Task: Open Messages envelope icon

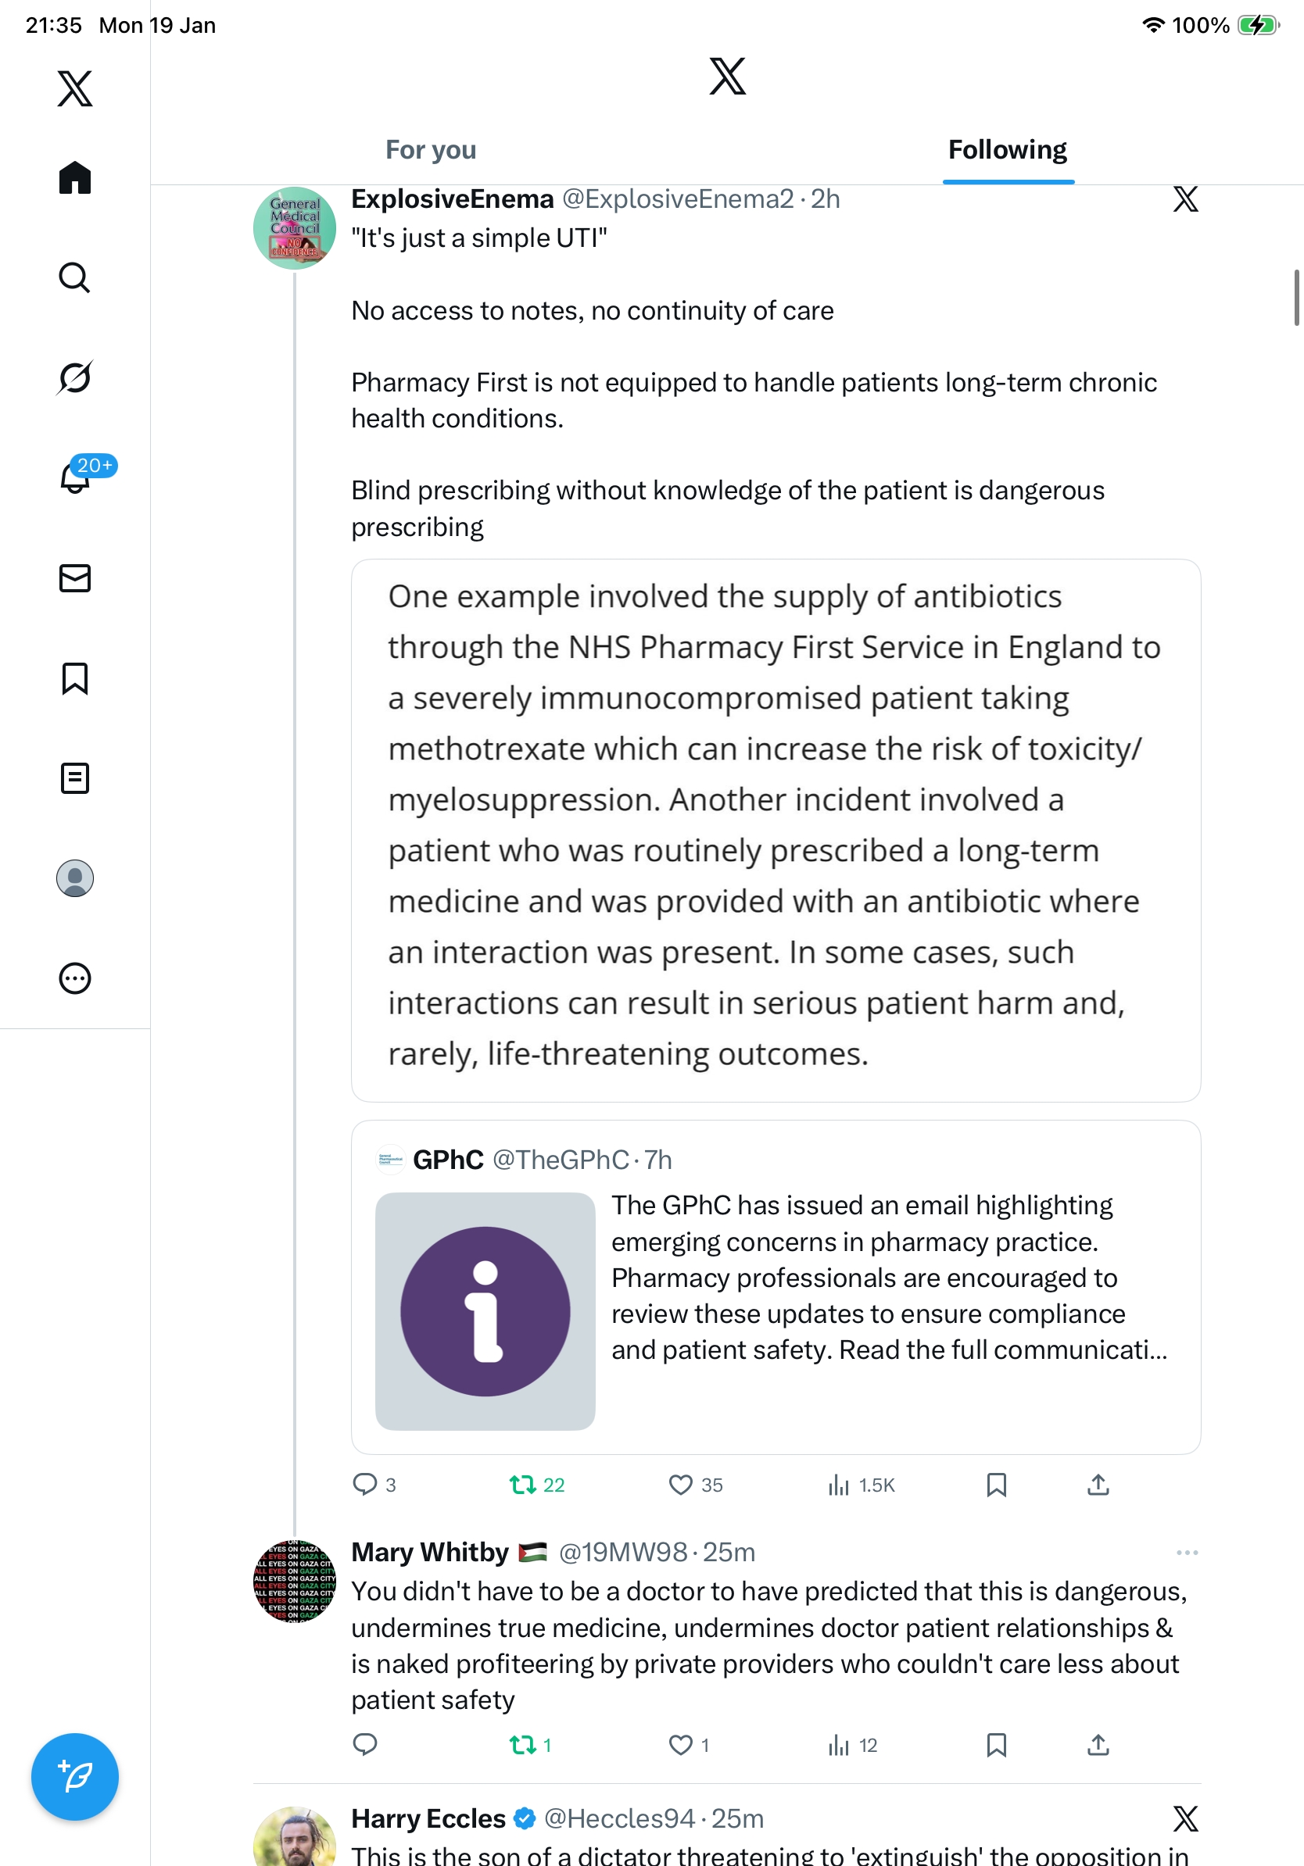Action: click(x=75, y=579)
